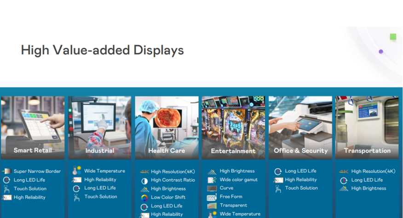This screenshot has width=403, height=218.
Task: Click the High Brightness icon under Entertainment
Action: click(212, 172)
